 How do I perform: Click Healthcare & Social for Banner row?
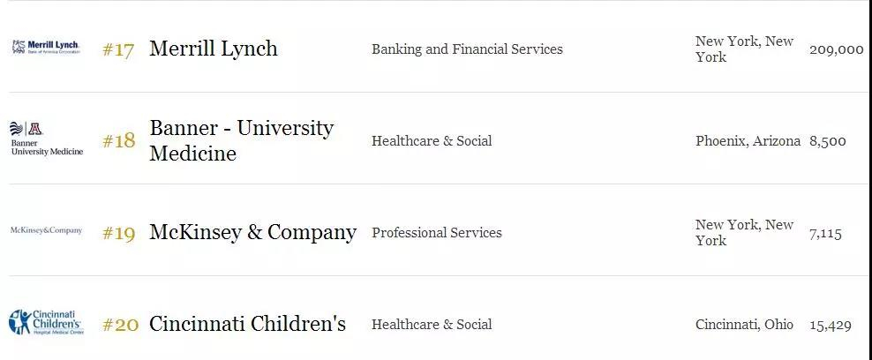[x=432, y=140]
